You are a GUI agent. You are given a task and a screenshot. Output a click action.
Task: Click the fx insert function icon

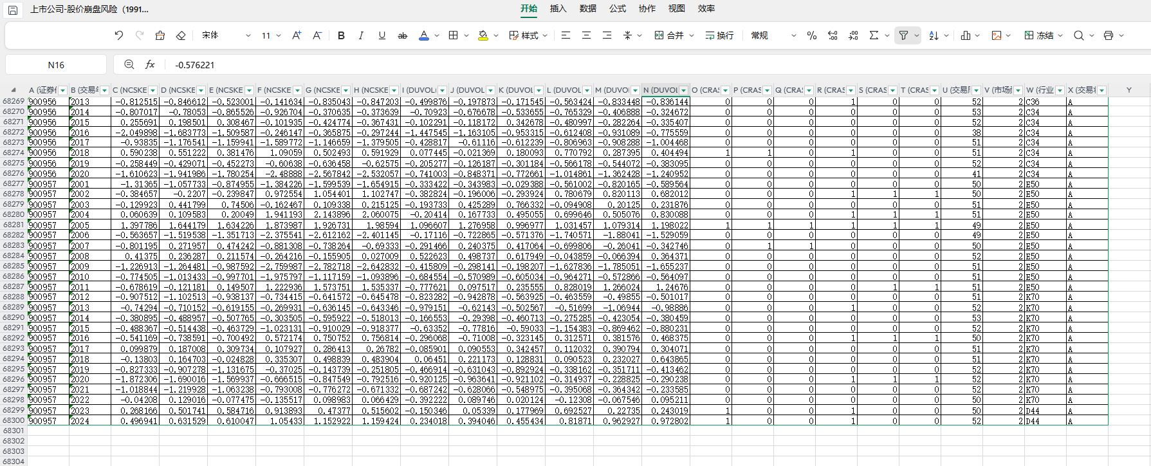[x=150, y=64]
